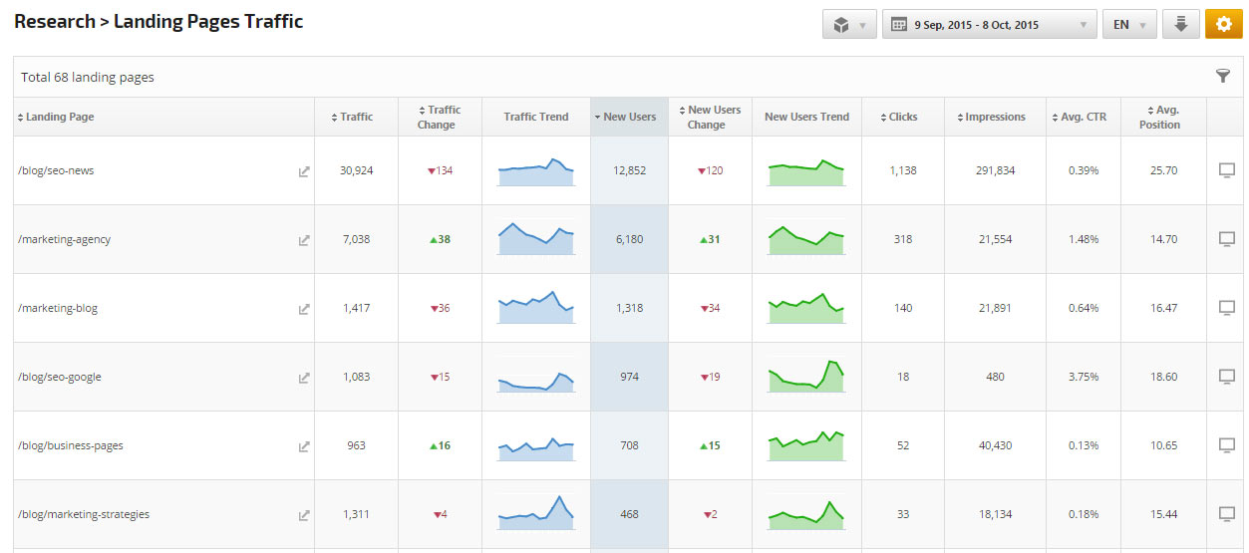Click monitor icon in /blog/marketing-strategies row
The image size is (1249, 553).
(x=1227, y=514)
